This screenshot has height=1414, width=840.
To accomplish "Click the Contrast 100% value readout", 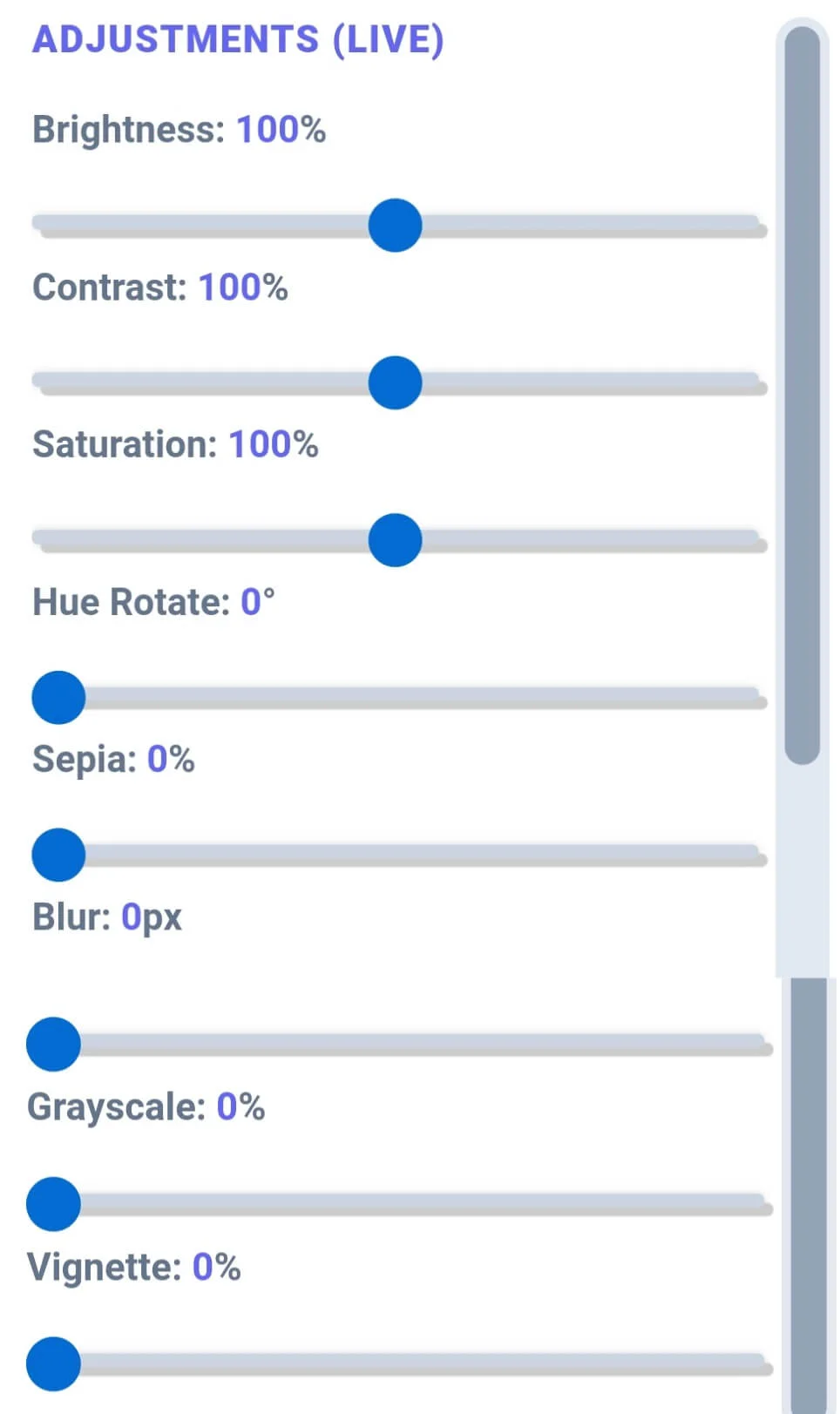I will [x=243, y=288].
